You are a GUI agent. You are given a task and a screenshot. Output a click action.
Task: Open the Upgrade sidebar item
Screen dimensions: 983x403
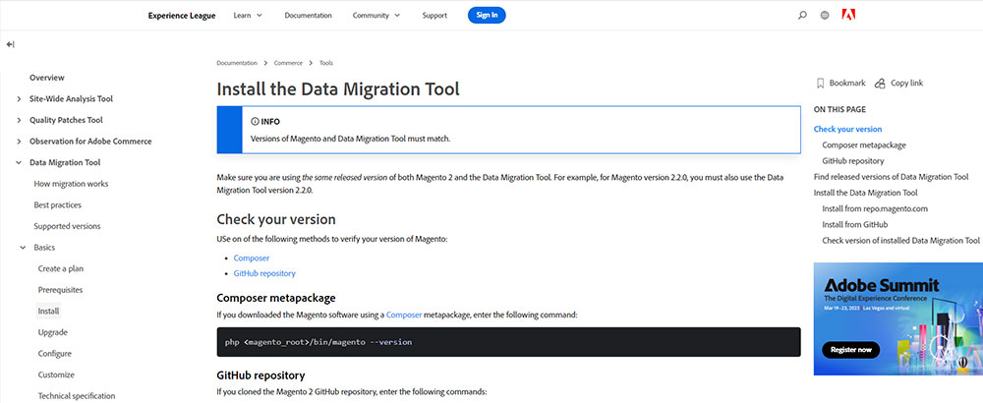click(53, 332)
